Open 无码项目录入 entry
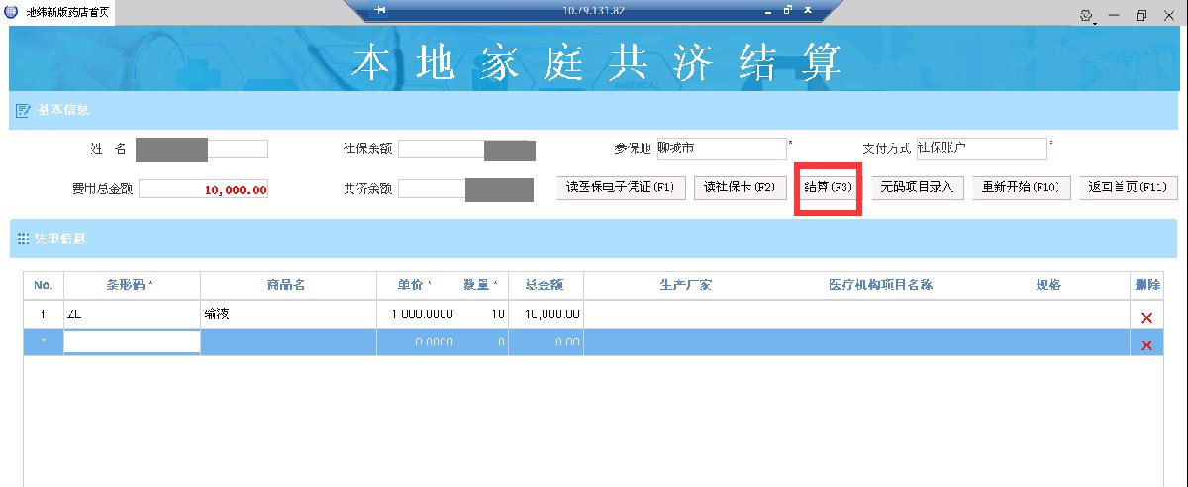Image resolution: width=1188 pixels, height=487 pixels. pyautogui.click(x=918, y=188)
